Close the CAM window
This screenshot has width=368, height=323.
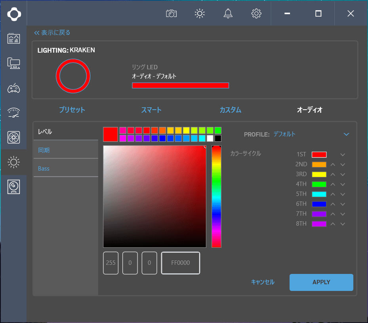[351, 13]
